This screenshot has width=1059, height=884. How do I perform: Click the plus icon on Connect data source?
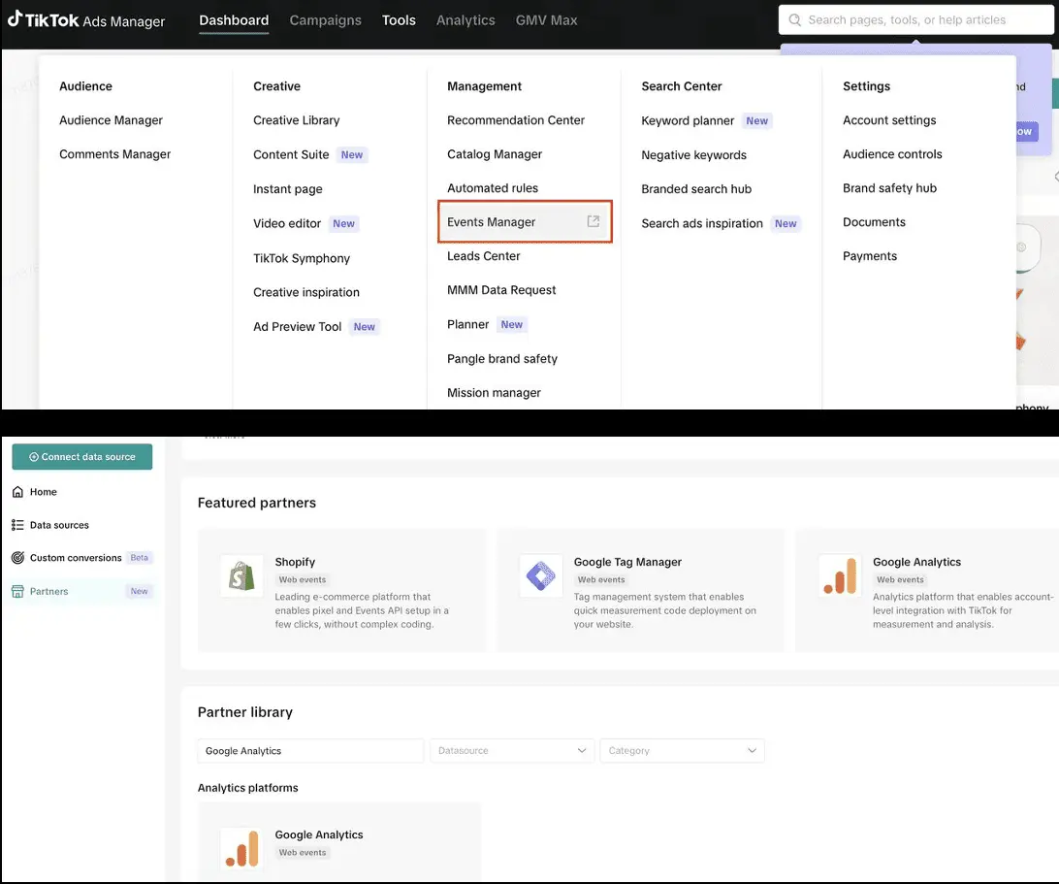pyautogui.click(x=34, y=457)
